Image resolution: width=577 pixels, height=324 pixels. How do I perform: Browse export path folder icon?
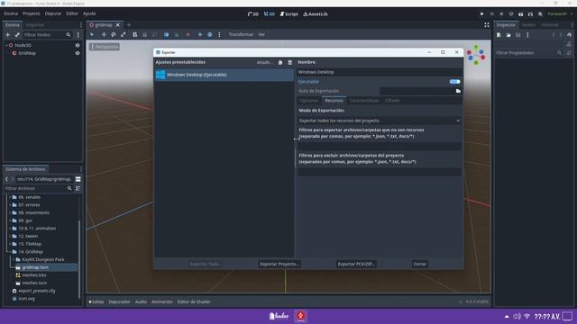coord(458,91)
